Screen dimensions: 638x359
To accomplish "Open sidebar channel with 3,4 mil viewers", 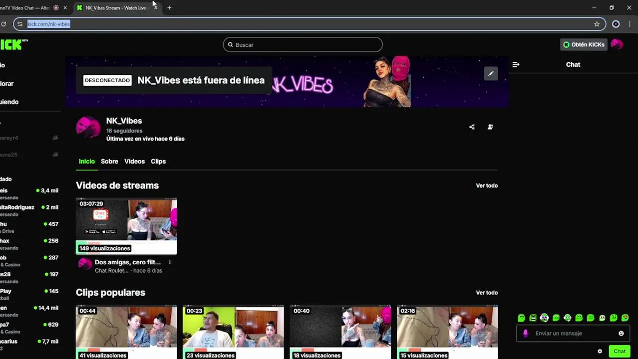I will (x=29, y=194).
